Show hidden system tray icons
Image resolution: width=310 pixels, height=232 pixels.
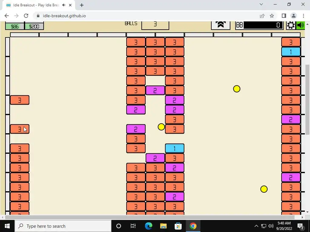(256, 226)
